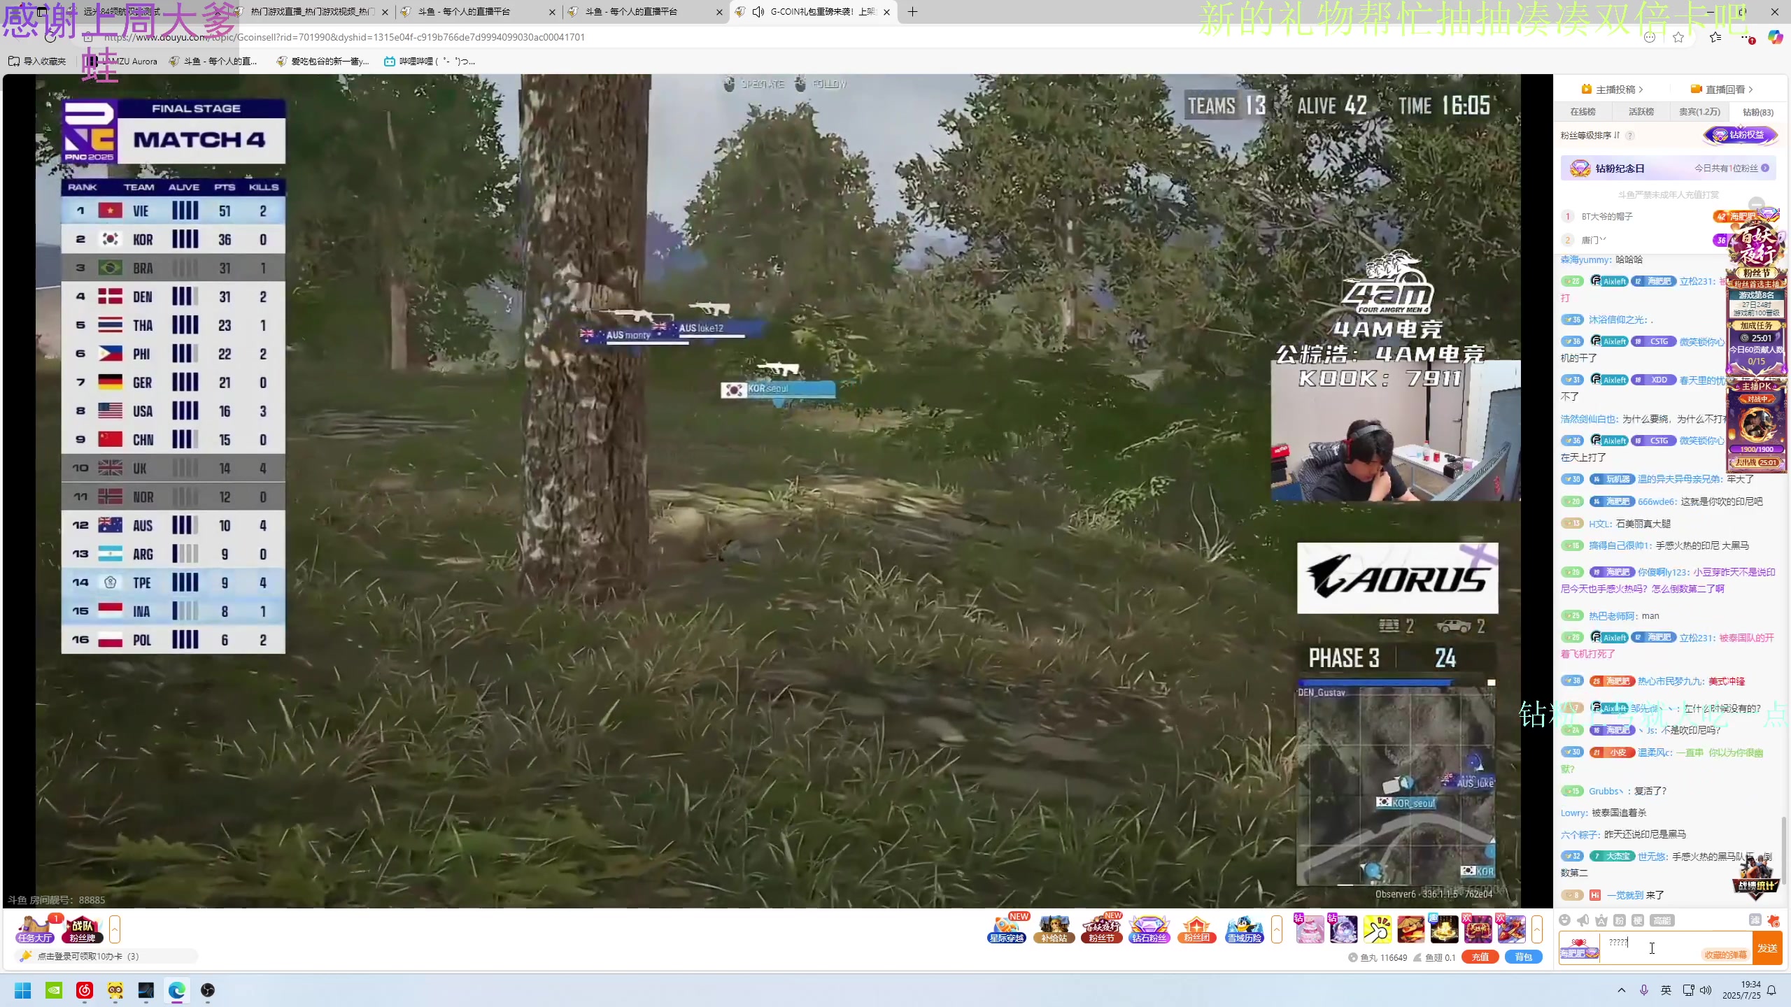Image resolution: width=1791 pixels, height=1007 pixels.
Task: Open the 主播PK battle widget
Action: 1756,424
